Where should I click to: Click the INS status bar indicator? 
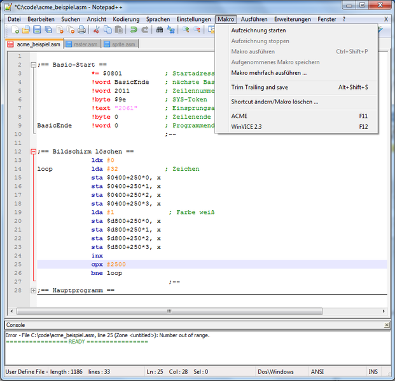[x=373, y=372]
